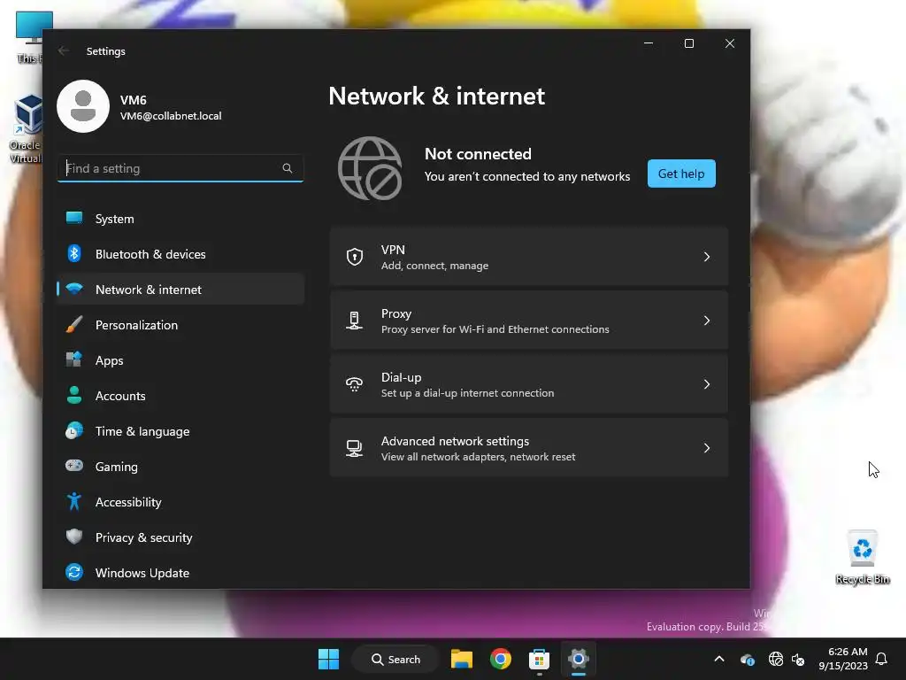Select Accessibility in the sidebar
906x680 pixels.
pos(180,502)
